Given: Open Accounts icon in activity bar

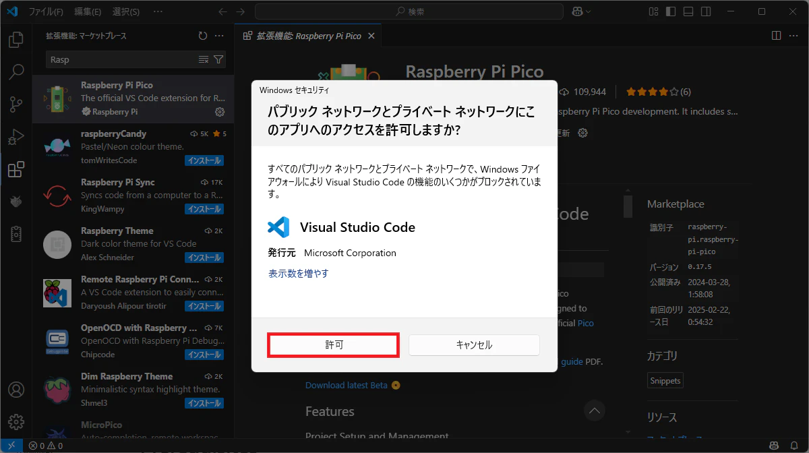Looking at the screenshot, I should point(16,390).
